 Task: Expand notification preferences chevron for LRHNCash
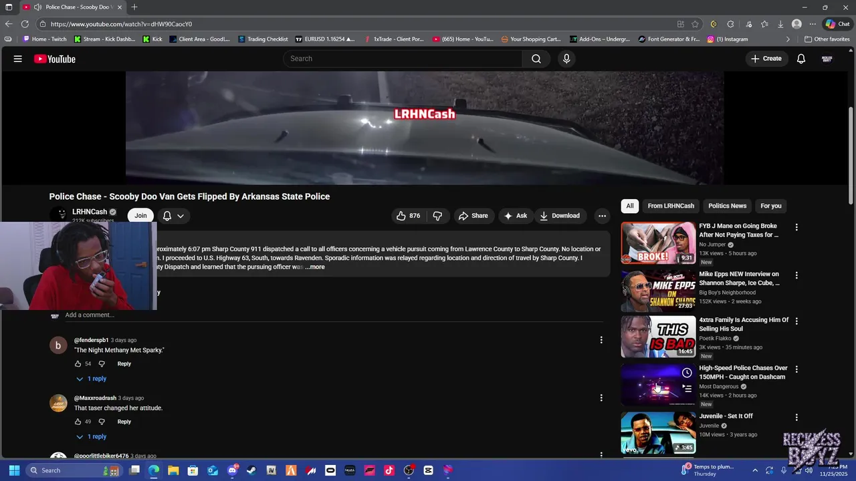click(x=181, y=216)
